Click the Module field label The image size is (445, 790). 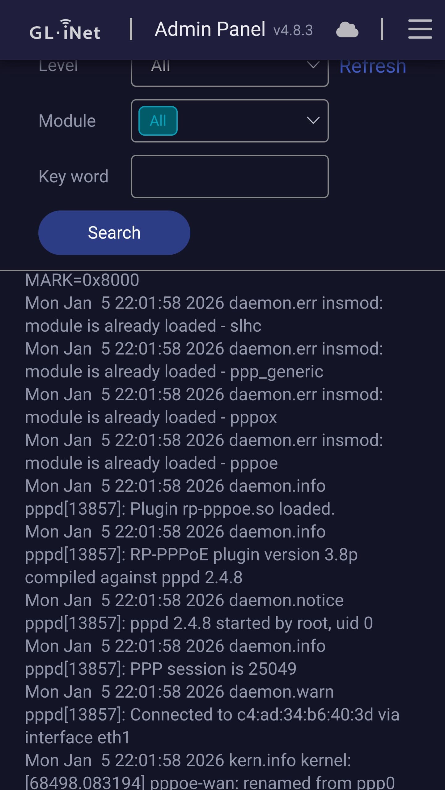point(67,121)
